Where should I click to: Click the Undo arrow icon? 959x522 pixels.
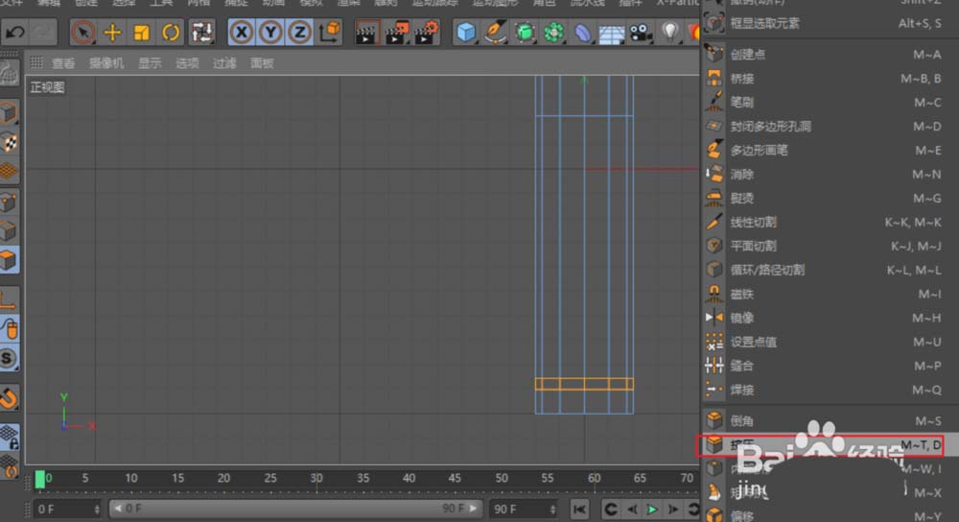click(14, 33)
